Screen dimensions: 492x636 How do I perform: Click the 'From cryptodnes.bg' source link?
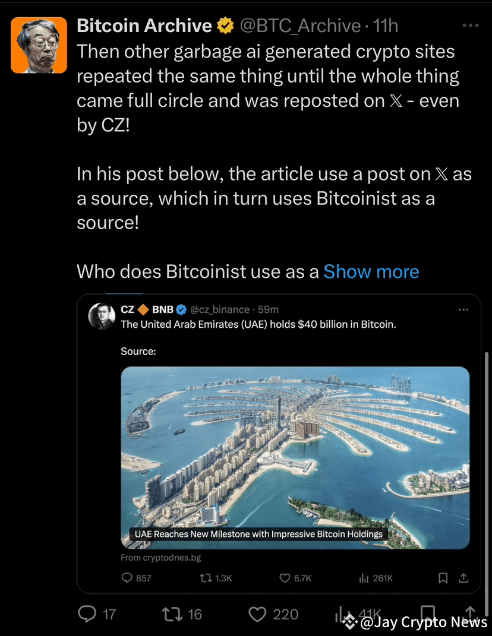pos(161,558)
